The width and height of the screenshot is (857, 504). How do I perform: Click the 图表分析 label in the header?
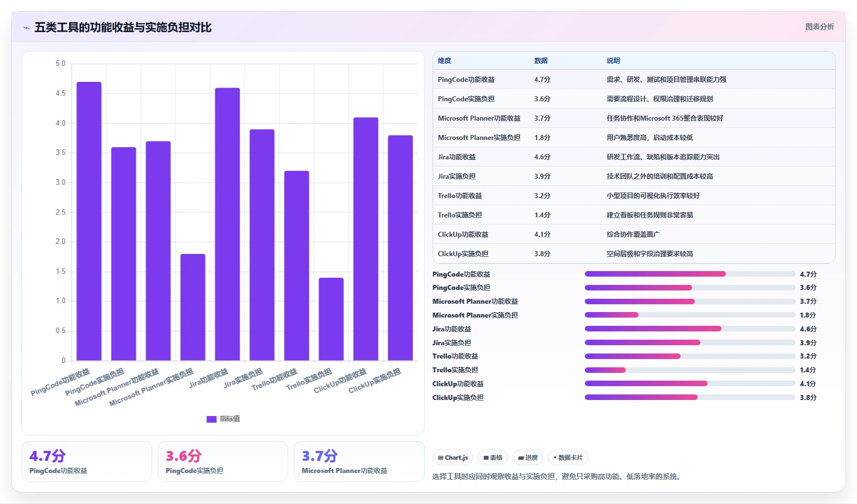(x=819, y=27)
